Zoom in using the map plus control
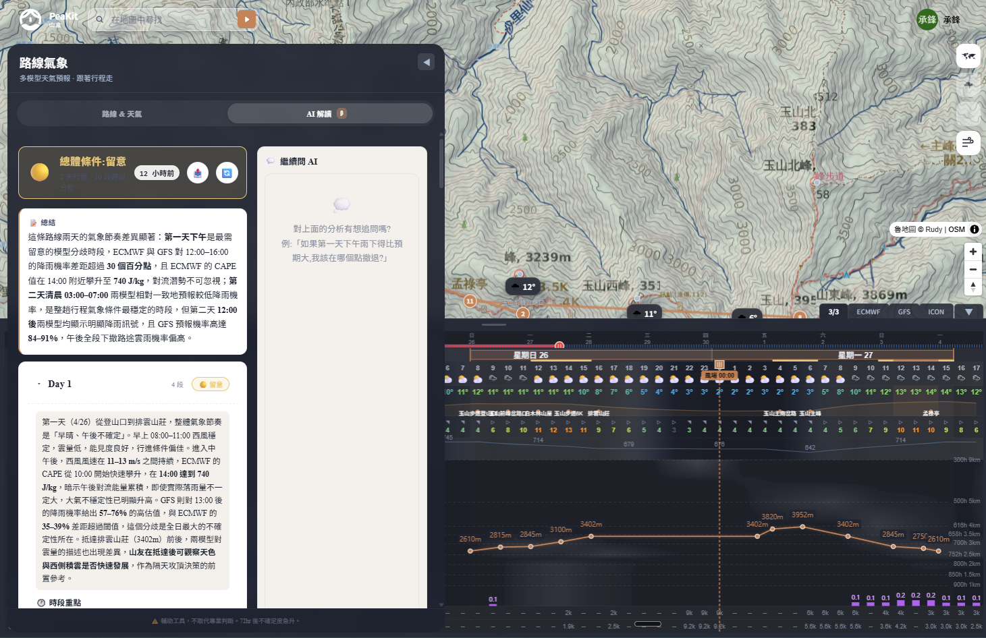The width and height of the screenshot is (986, 638). click(x=973, y=251)
